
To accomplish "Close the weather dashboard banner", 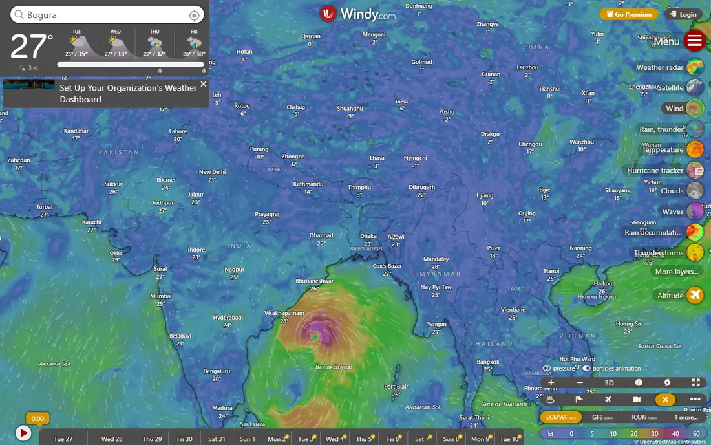I will point(204,84).
